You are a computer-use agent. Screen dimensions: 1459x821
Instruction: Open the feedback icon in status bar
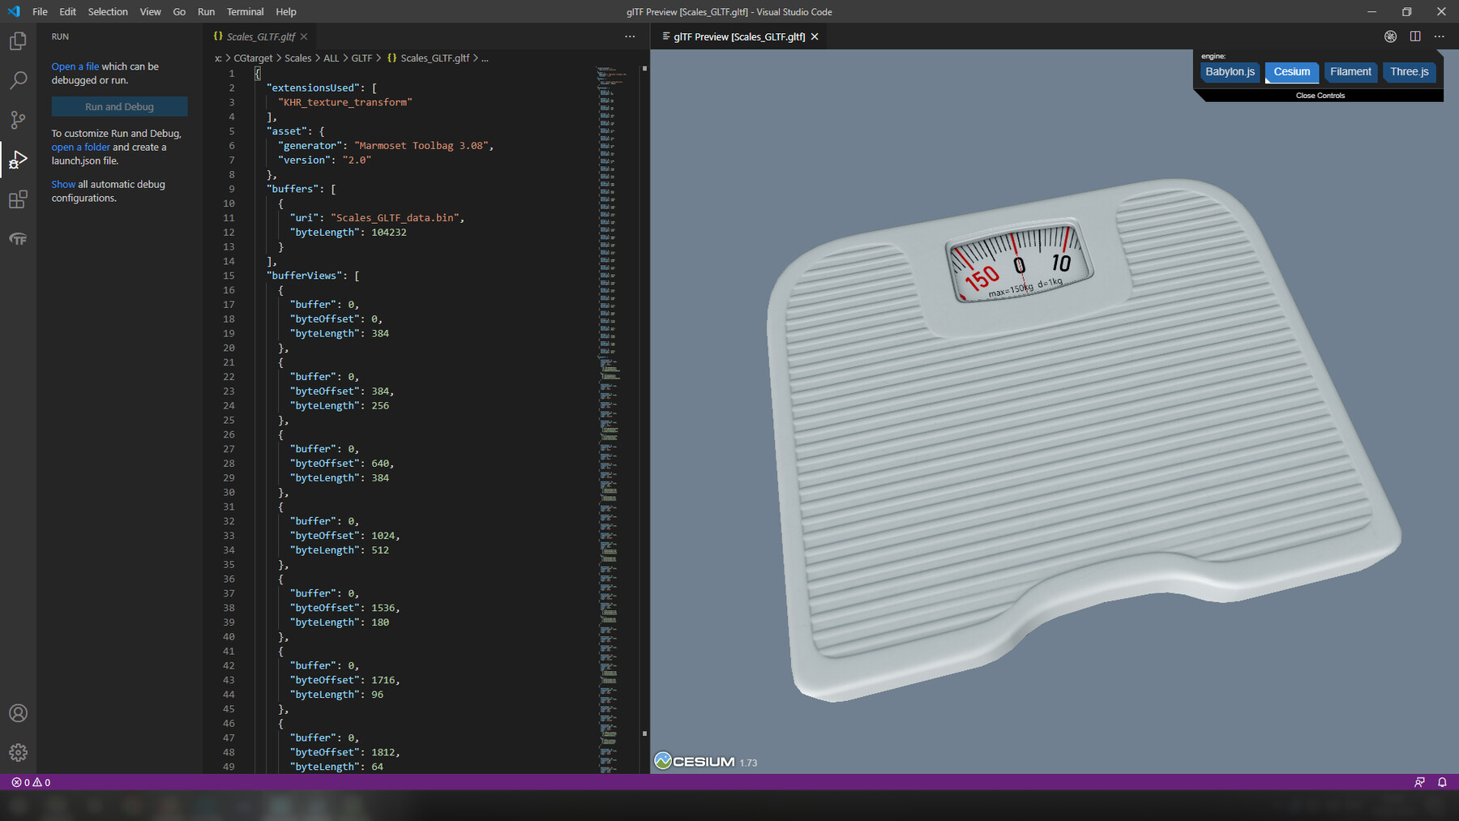pos(1419,782)
